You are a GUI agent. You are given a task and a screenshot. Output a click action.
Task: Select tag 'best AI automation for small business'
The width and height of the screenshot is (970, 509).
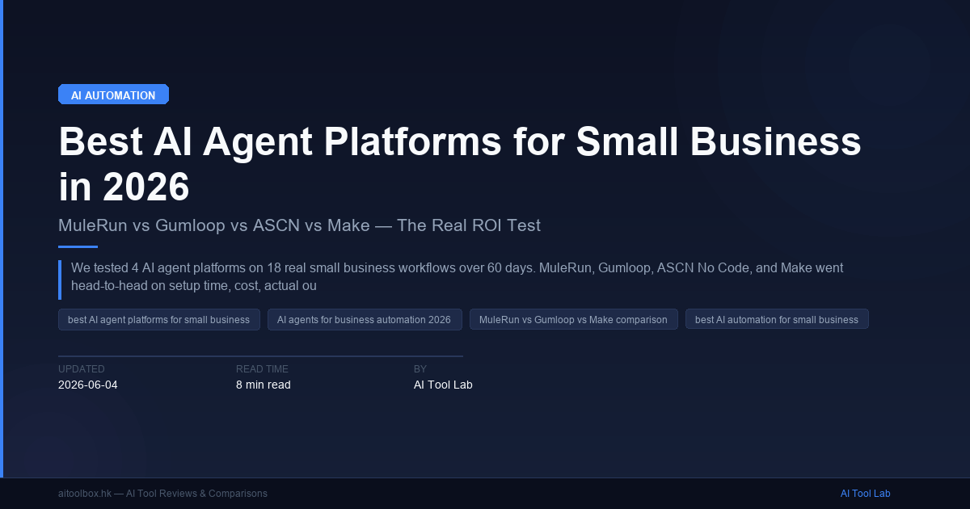pos(777,319)
